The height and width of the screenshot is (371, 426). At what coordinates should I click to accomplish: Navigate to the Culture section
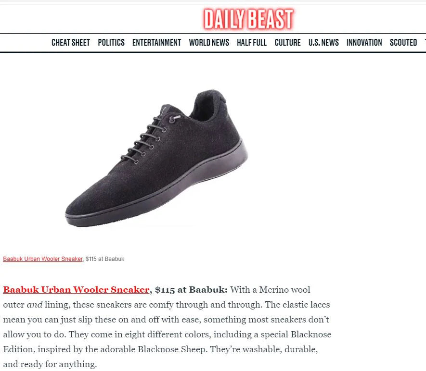[287, 43]
